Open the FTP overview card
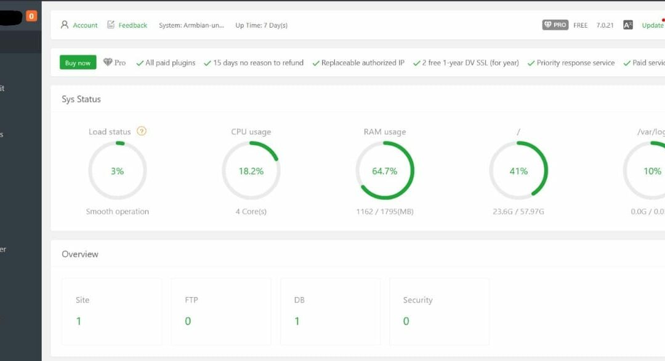The width and height of the screenshot is (665, 361). click(x=220, y=311)
